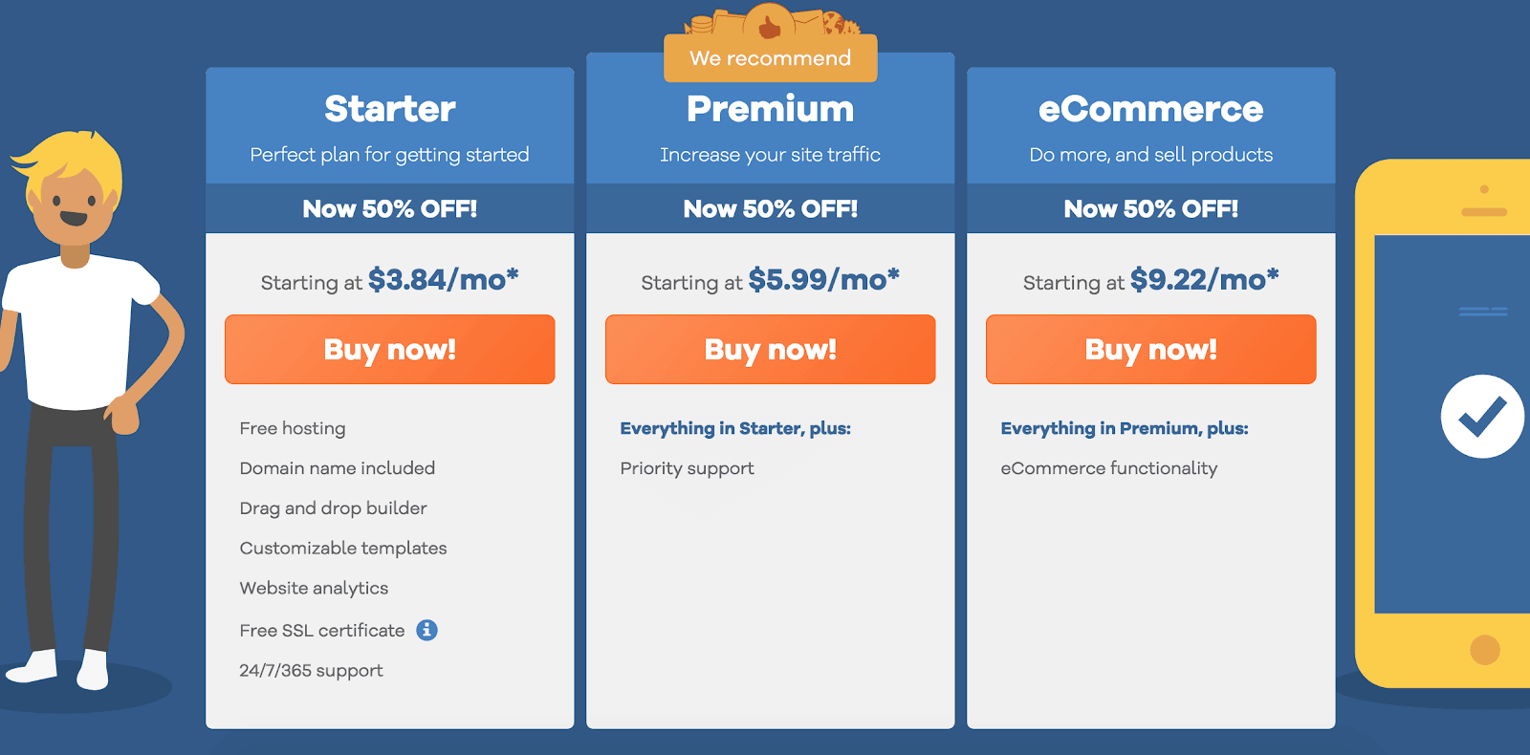Click the thumbs-up icon above We recommend
Image resolution: width=1530 pixels, height=755 pixels.
coord(770,22)
